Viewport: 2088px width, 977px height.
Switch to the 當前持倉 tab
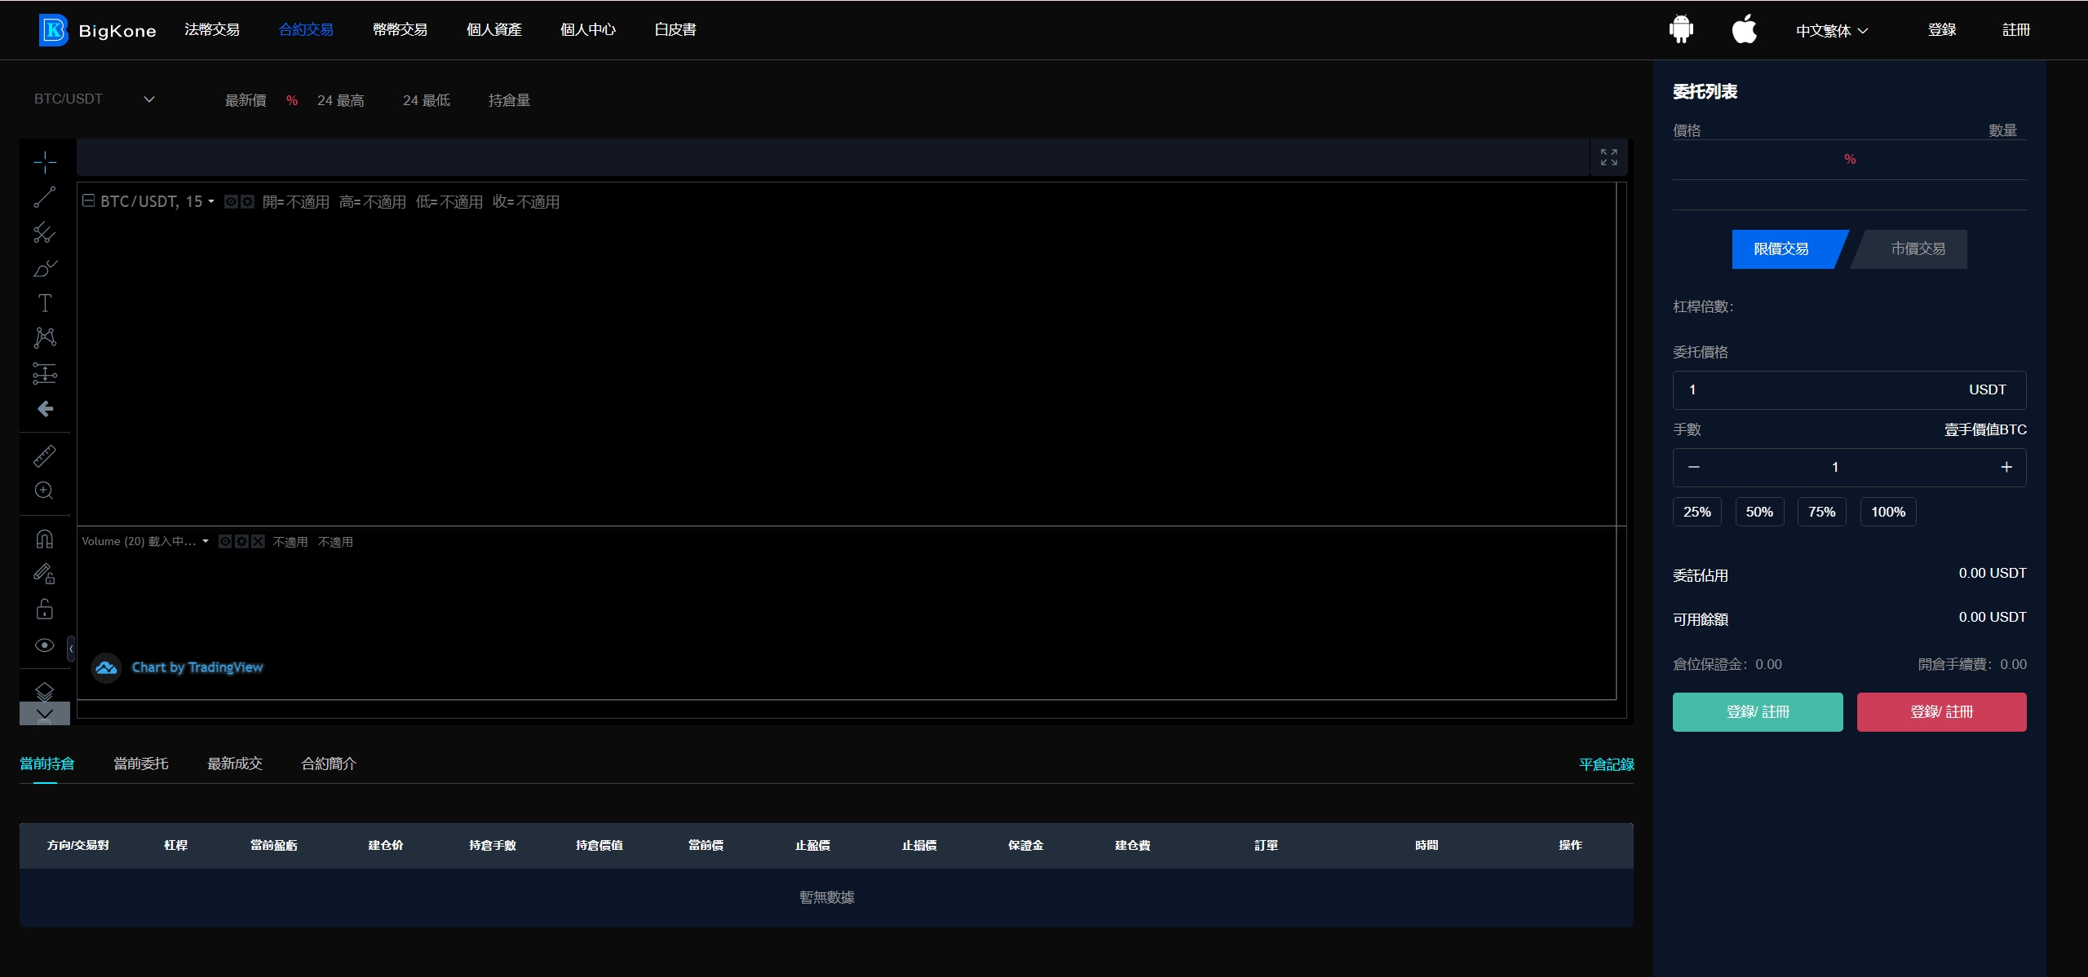point(46,764)
